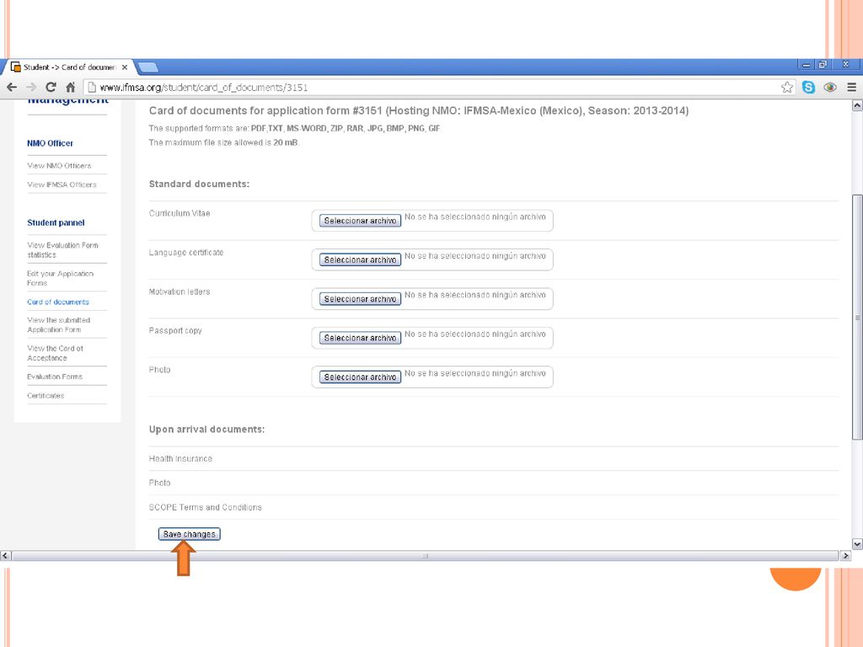Close the 'Student -> Card of documen' tab
The image size is (863, 647).
pos(125,67)
